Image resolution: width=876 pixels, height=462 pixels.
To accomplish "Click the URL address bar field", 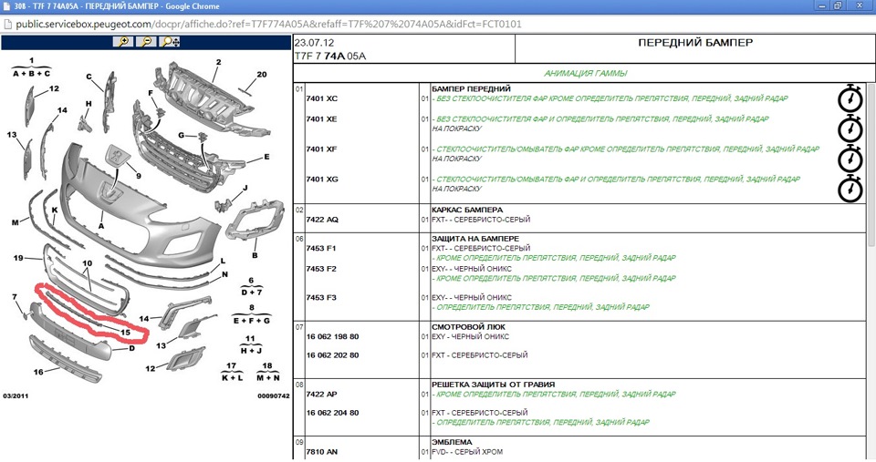I will coord(436,24).
